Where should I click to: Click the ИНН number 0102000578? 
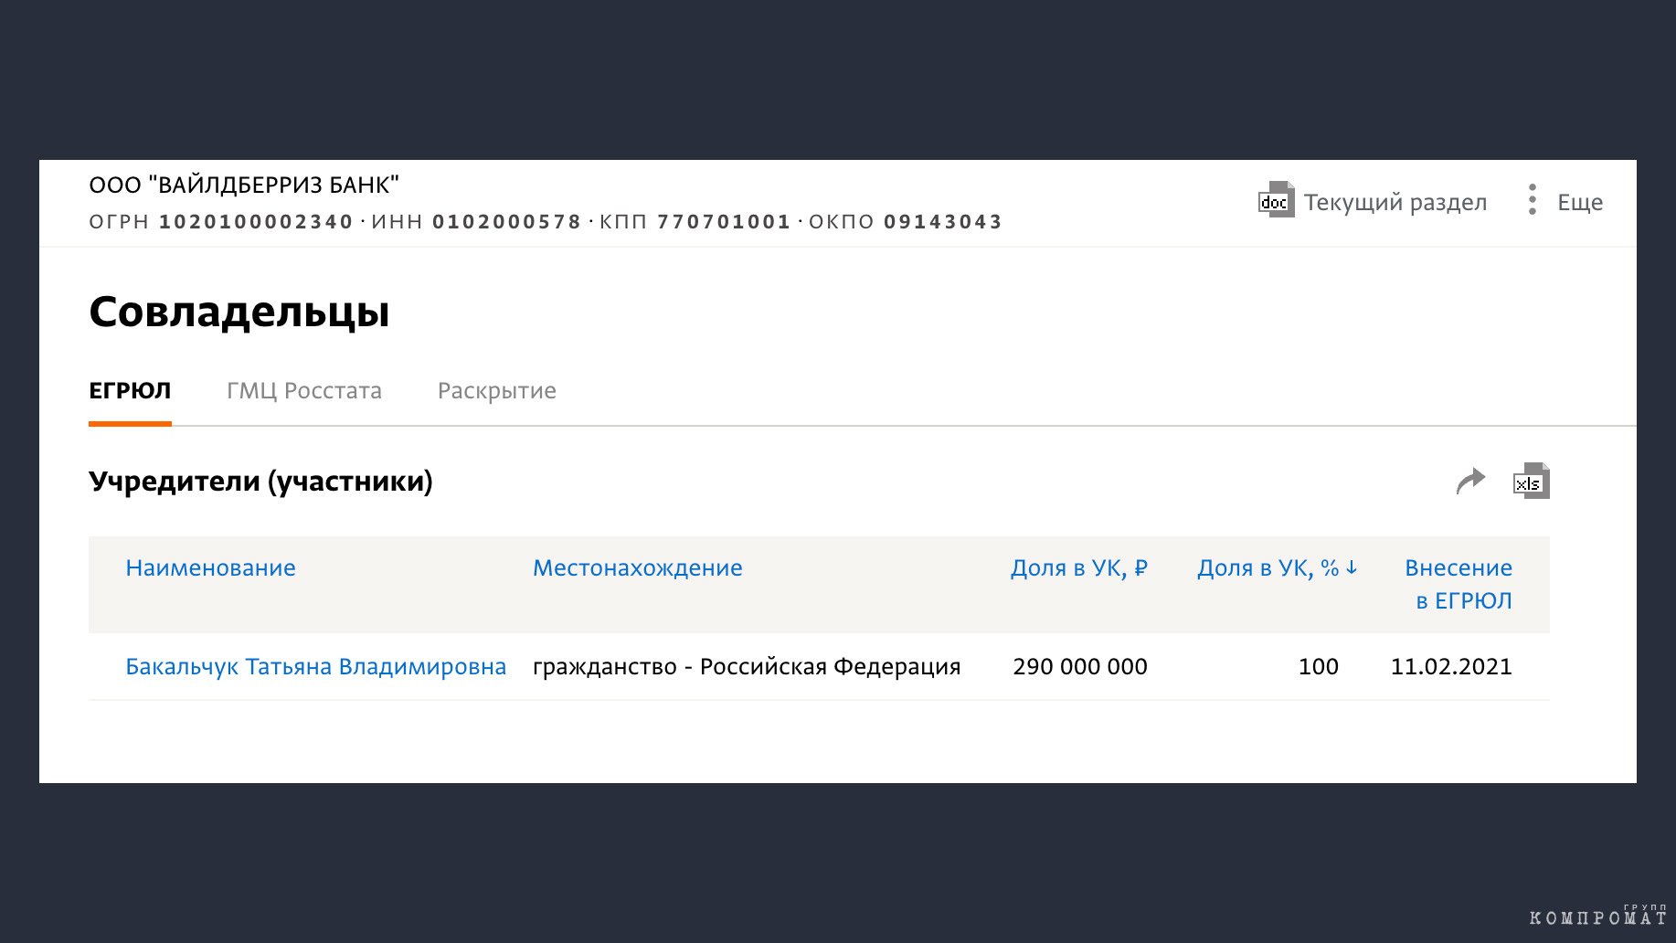coord(507,222)
